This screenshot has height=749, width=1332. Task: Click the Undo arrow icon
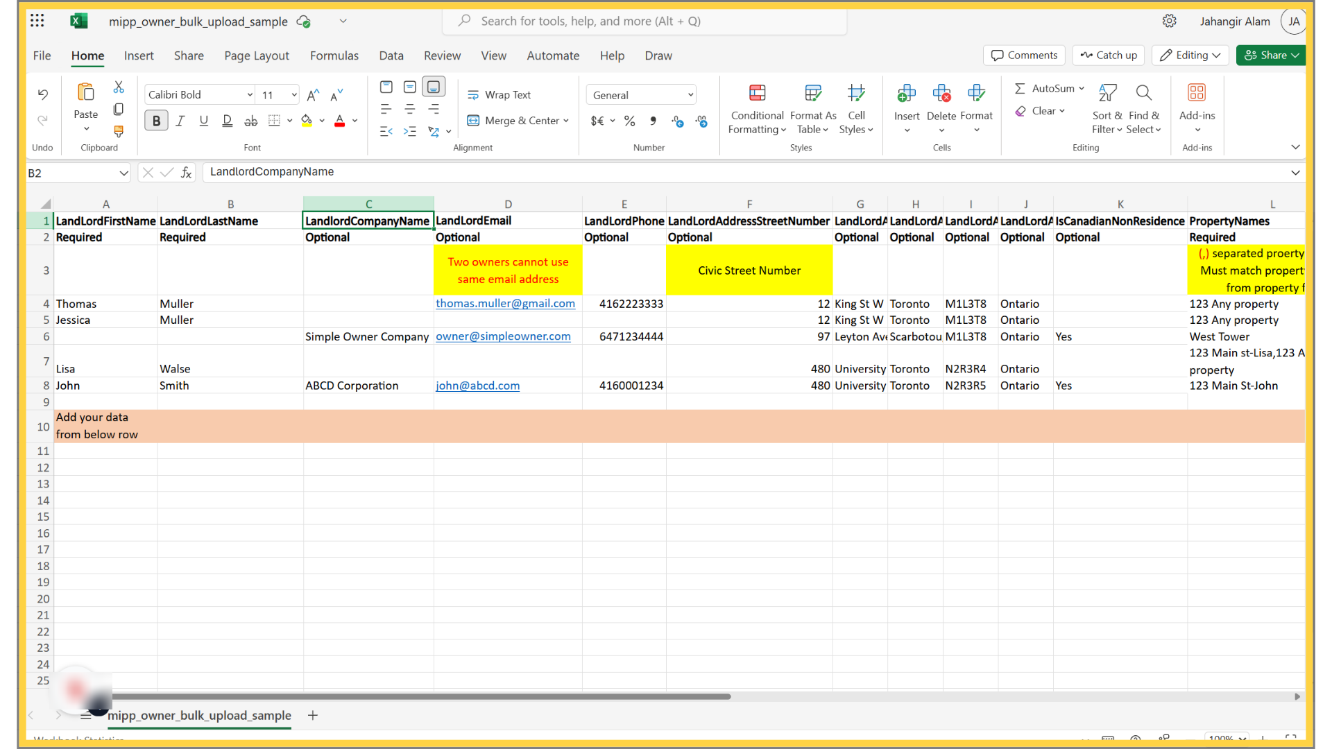[43, 94]
